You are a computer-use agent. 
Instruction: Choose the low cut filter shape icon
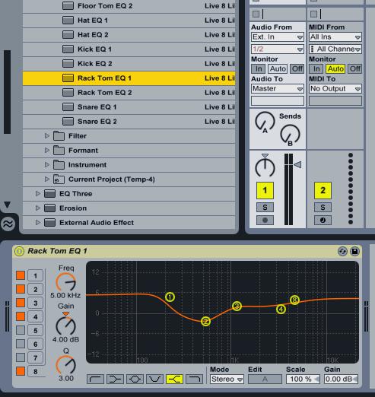[x=95, y=380]
